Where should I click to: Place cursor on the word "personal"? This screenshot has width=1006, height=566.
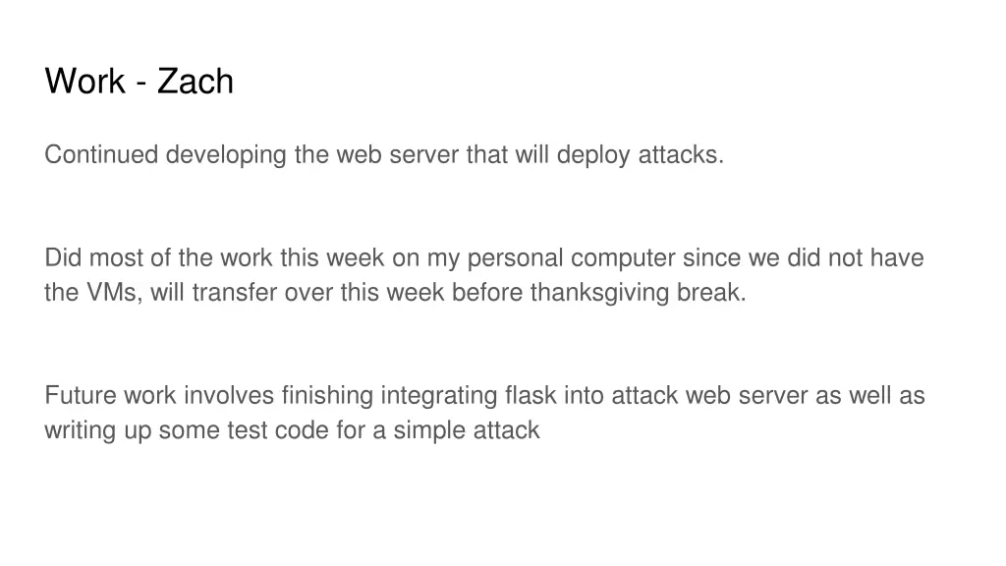pos(515,258)
